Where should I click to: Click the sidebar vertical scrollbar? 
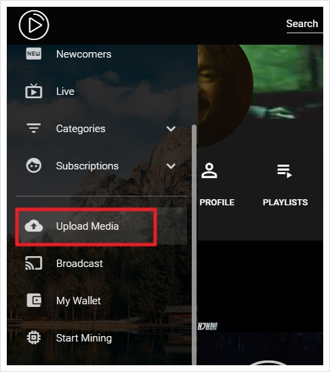click(x=194, y=245)
